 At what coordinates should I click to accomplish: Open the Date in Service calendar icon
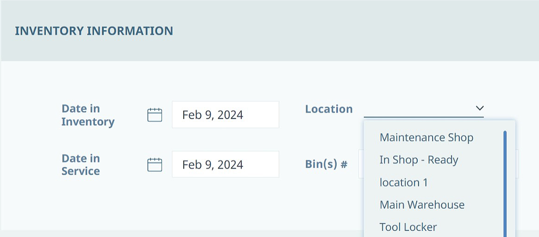(x=155, y=164)
